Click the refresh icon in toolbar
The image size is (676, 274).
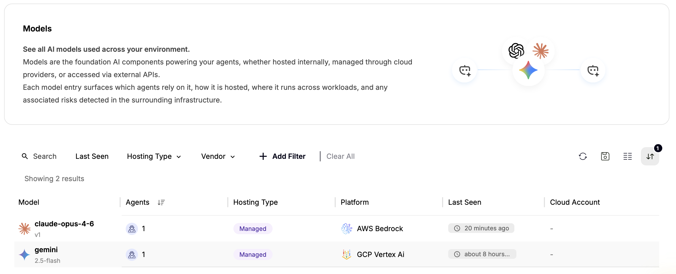[x=583, y=156]
